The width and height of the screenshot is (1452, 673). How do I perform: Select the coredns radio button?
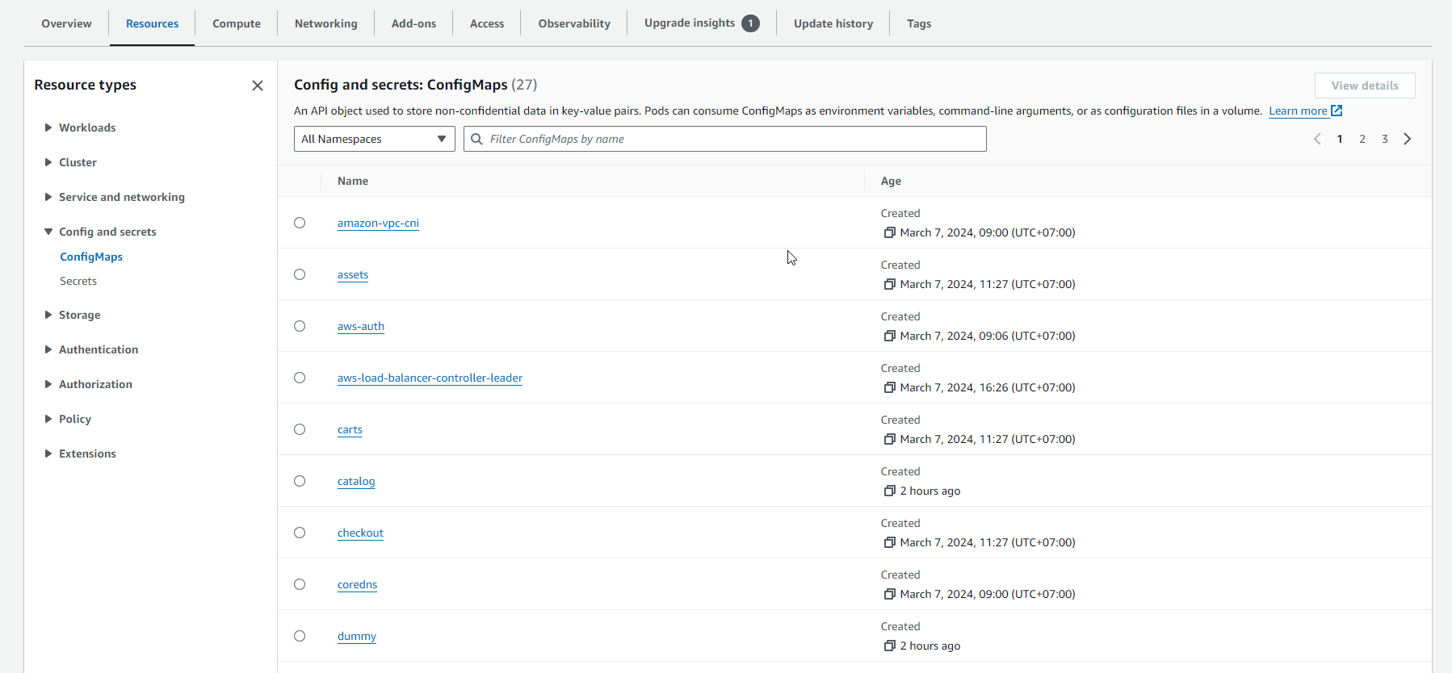click(300, 584)
